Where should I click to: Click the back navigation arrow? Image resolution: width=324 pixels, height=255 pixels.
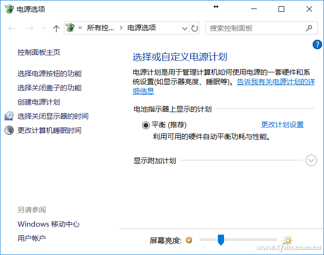coord(12,28)
